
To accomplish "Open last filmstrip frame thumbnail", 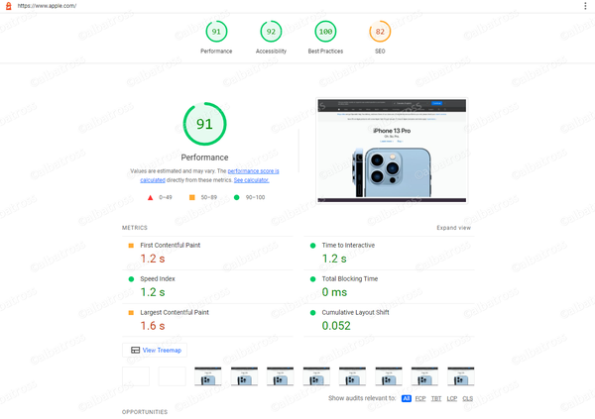I will tap(461, 376).
